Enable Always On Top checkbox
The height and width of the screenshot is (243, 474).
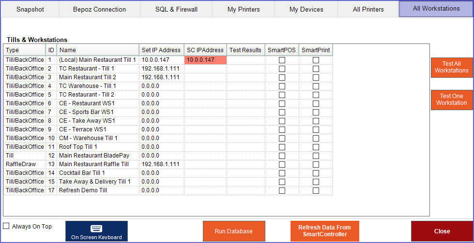point(6,226)
